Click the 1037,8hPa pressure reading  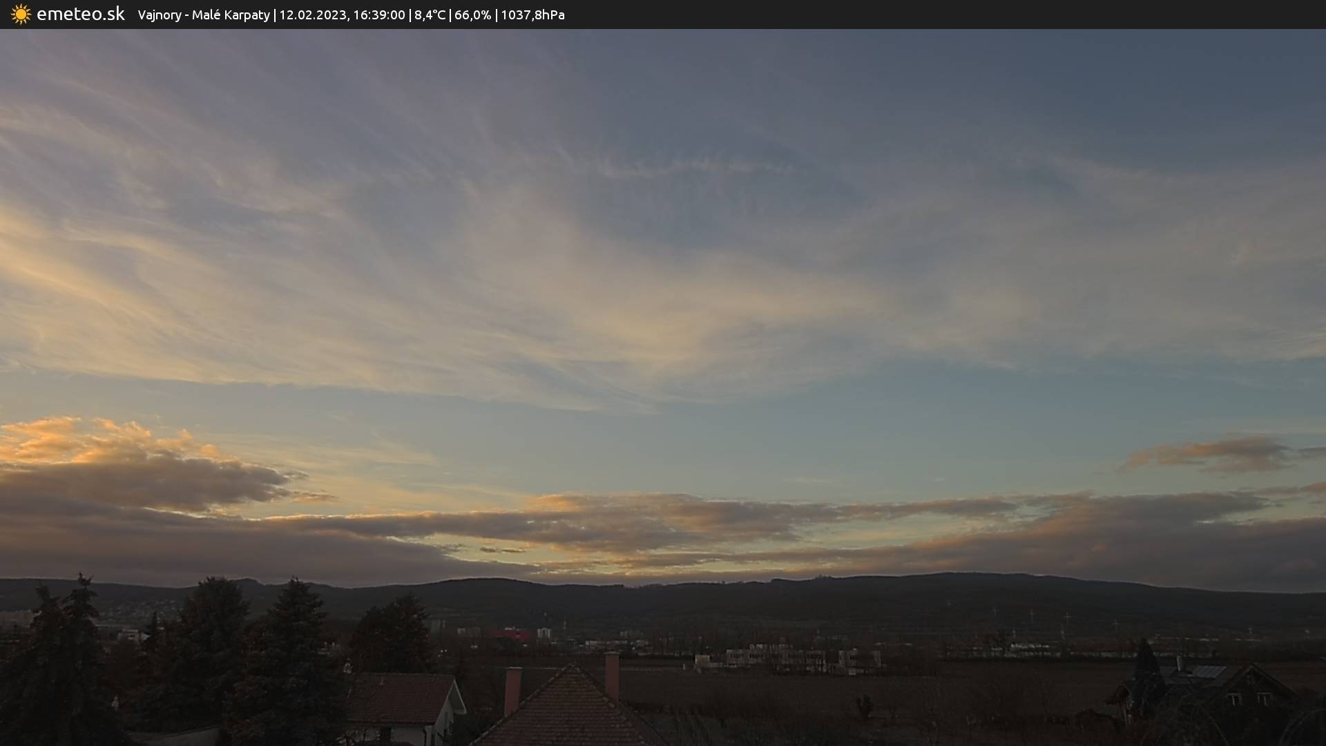point(532,15)
